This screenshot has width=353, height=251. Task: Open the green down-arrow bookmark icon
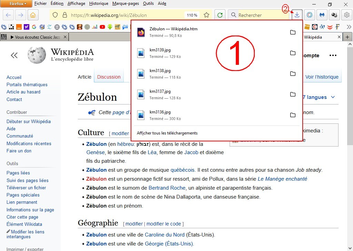click(x=110, y=27)
